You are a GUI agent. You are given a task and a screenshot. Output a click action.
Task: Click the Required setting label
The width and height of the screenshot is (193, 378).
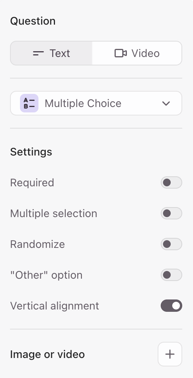point(32,183)
